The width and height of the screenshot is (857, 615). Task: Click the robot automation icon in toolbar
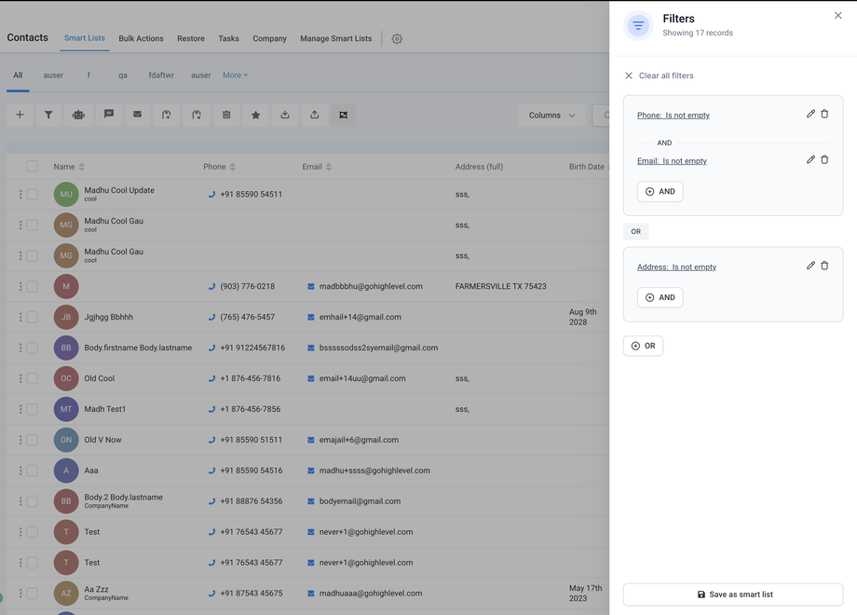click(78, 115)
